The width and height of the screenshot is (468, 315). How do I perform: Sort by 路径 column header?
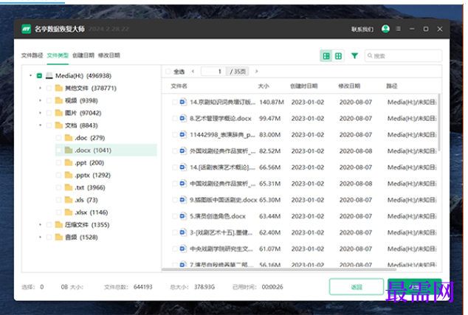[391, 86]
